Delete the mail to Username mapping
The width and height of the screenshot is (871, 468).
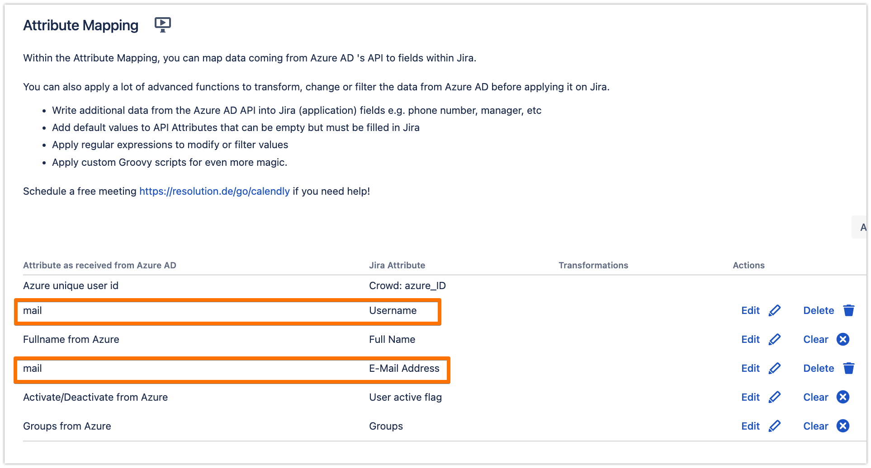(x=819, y=310)
